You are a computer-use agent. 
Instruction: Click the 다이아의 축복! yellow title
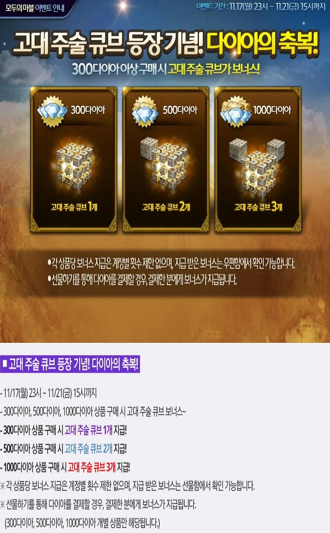click(x=263, y=44)
